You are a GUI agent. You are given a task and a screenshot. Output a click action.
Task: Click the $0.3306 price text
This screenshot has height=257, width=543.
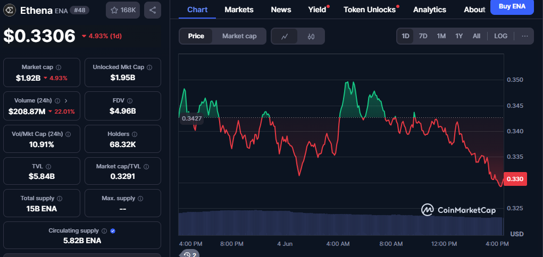coord(39,36)
